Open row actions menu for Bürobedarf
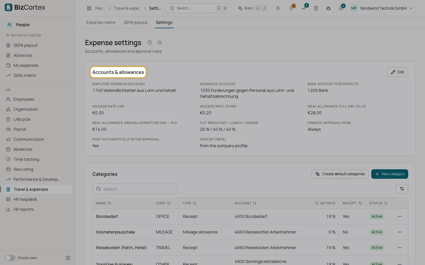Image resolution: width=425 pixels, height=265 pixels. point(400,216)
